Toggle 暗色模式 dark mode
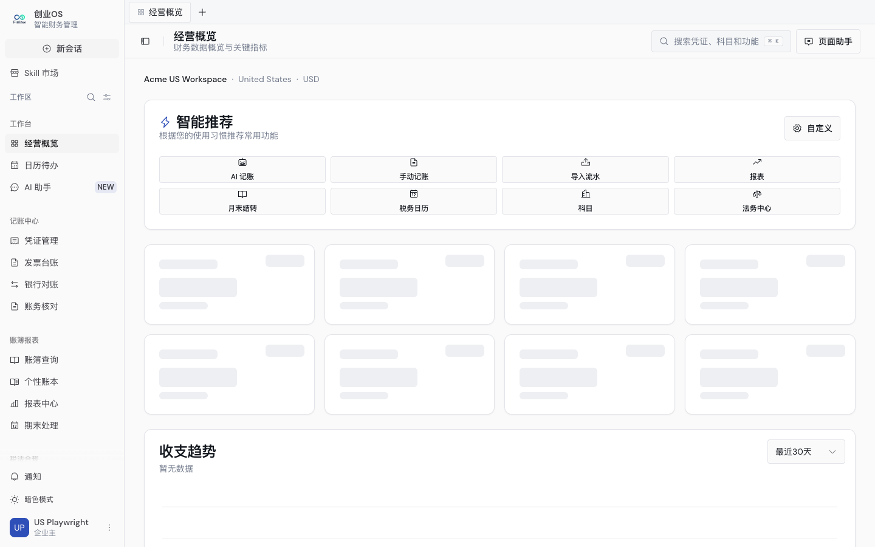Screen dimensions: 875x547 [x=62, y=500]
